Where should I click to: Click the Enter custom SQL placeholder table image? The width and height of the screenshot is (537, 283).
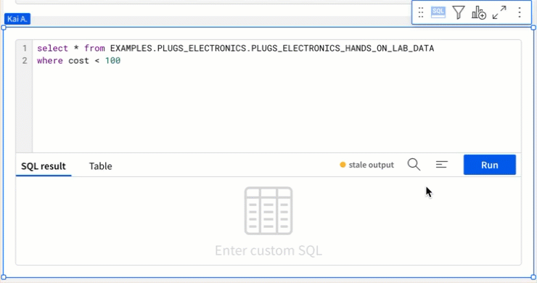pos(268,210)
